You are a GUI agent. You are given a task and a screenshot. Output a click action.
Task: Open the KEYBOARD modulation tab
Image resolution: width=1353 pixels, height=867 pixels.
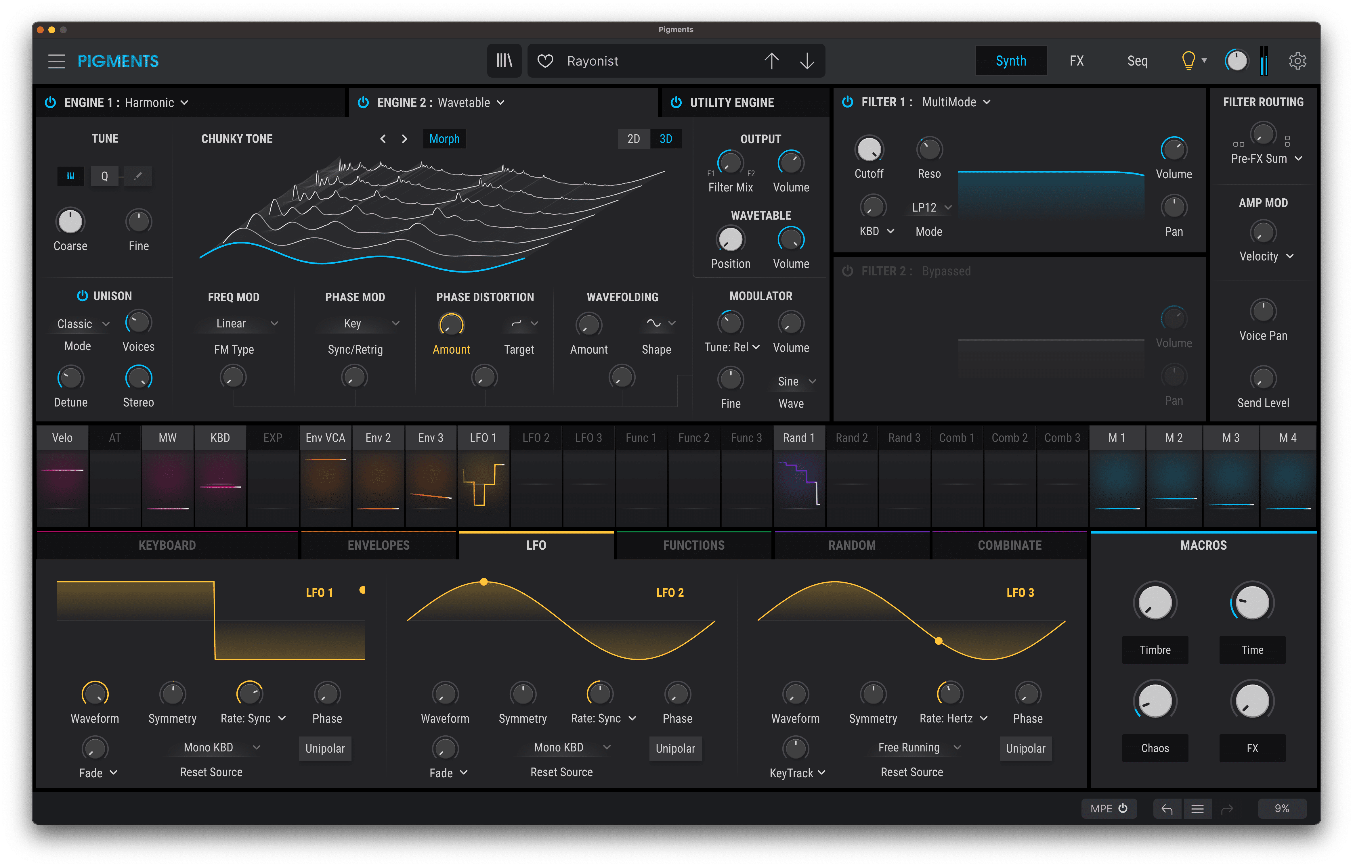tap(167, 545)
